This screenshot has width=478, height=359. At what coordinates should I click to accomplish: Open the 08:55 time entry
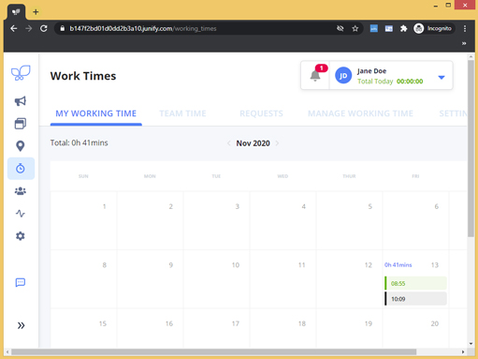(415, 283)
